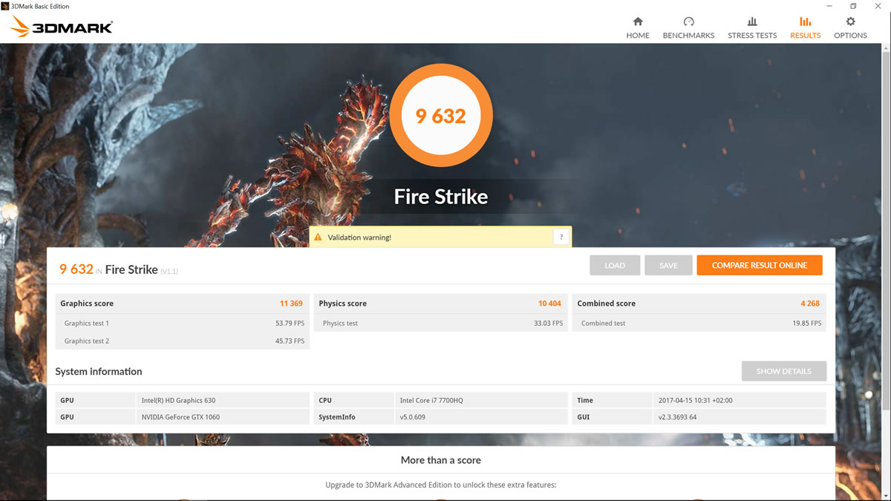Click Intel(R) HD Graphics 630 cell
This screenshot has height=501, width=891.
coord(223,400)
